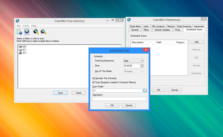Click the Description column header
The width and height of the screenshot is (223, 137).
[x=143, y=42]
